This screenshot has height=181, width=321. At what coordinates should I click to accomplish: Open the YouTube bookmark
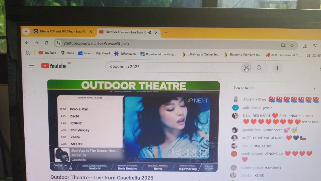47,53
